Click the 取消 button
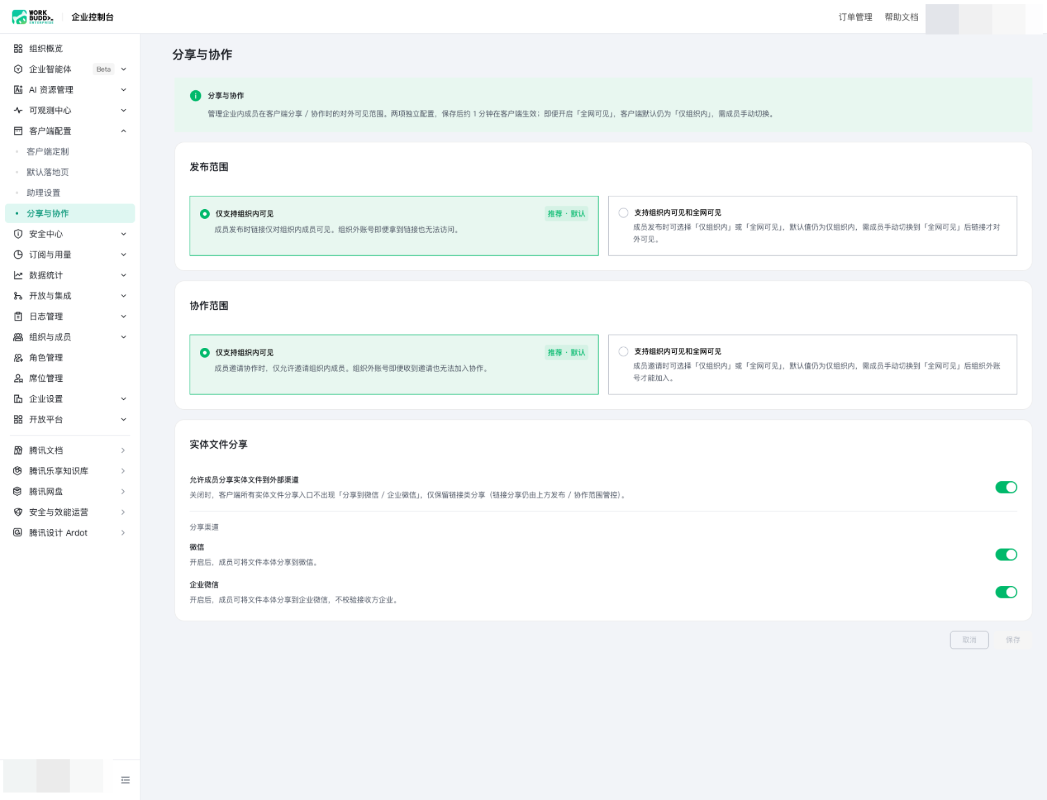 tap(969, 640)
